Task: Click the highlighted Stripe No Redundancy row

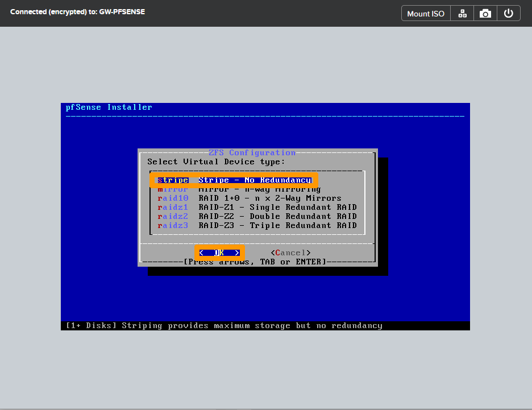Action: [256, 180]
